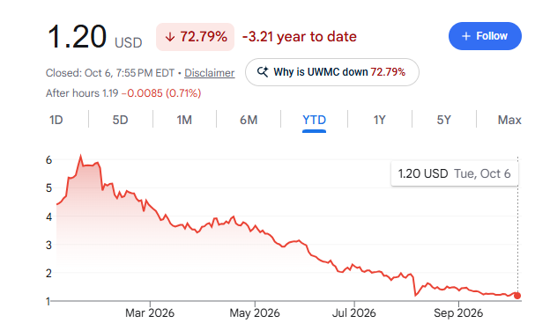Select the YTD tab
535x323 pixels.
(x=315, y=120)
